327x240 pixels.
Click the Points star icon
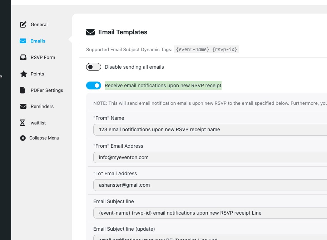(23, 74)
